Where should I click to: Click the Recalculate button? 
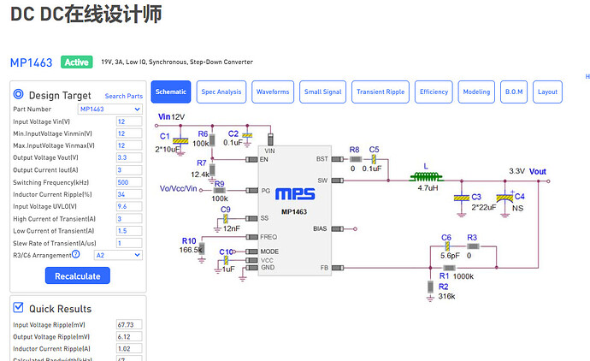tap(78, 276)
